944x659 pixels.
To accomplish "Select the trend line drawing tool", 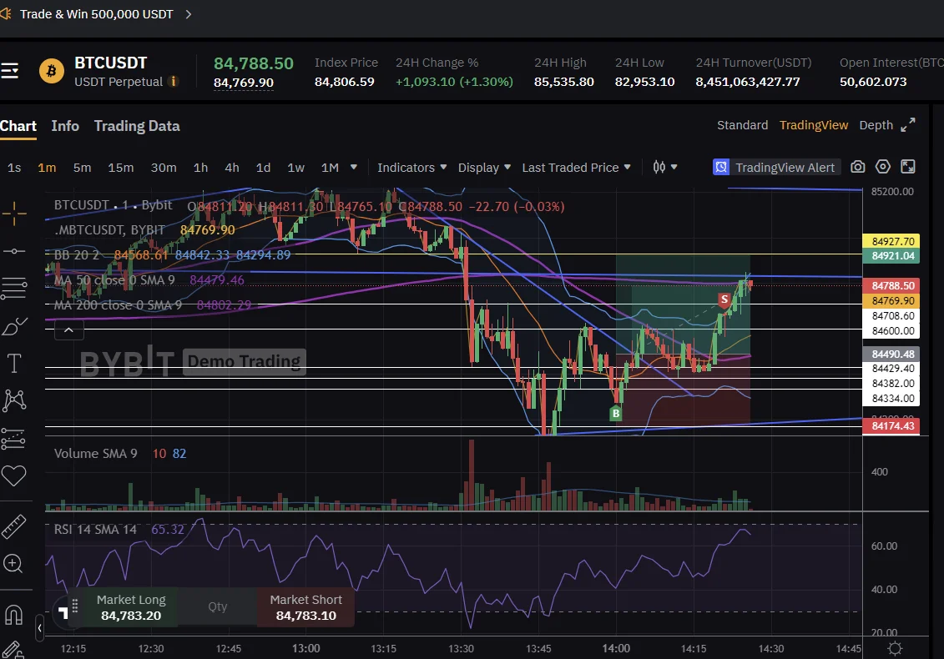I will coord(14,251).
